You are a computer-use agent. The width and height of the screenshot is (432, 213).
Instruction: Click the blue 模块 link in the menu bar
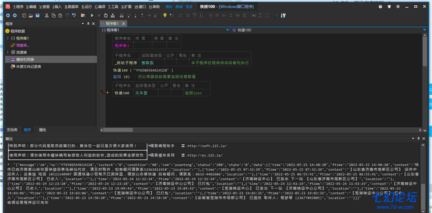click(x=169, y=7)
